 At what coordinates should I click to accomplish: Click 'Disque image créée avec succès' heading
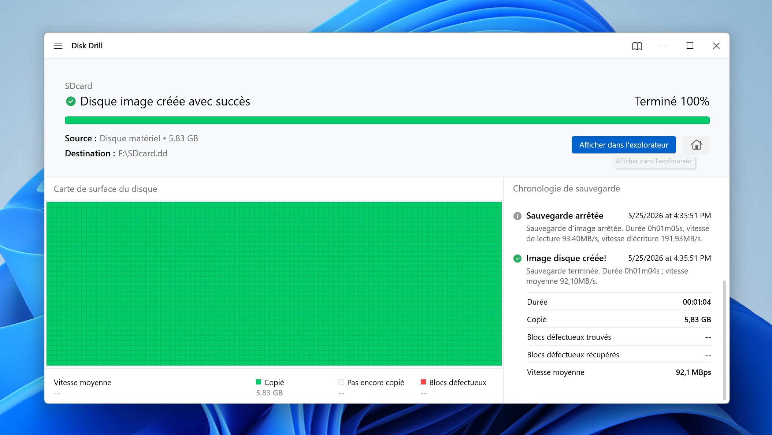point(165,101)
